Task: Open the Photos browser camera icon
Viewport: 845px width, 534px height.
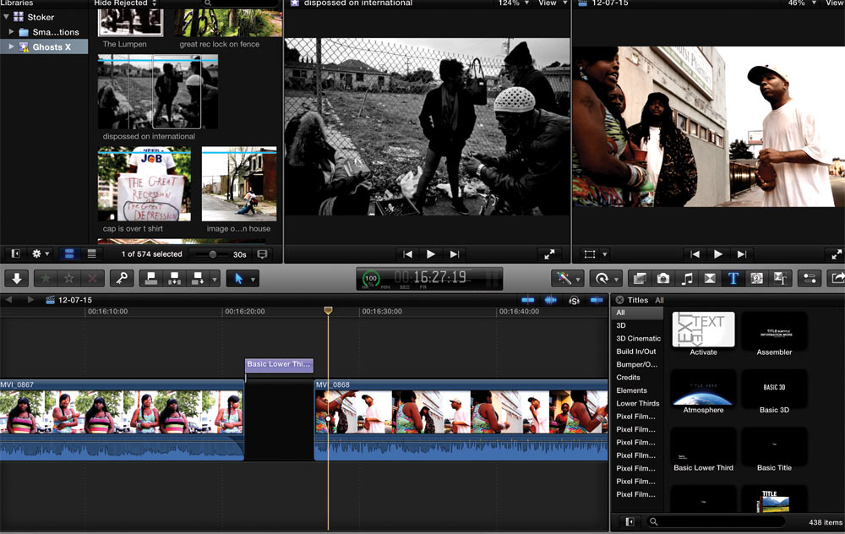Action: tap(663, 278)
